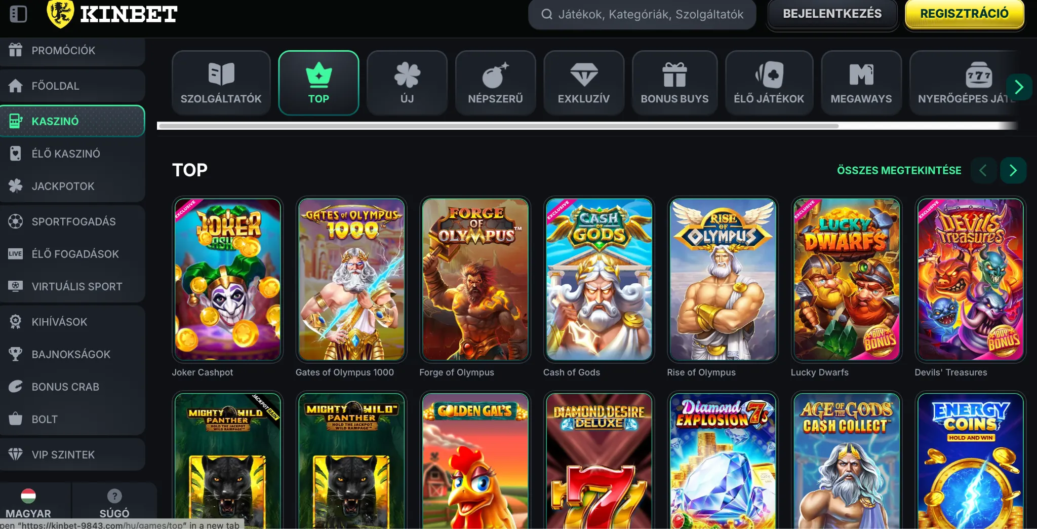Image resolution: width=1037 pixels, height=529 pixels.
Task: Open the Cash of Gods game thumbnail
Action: click(599, 279)
